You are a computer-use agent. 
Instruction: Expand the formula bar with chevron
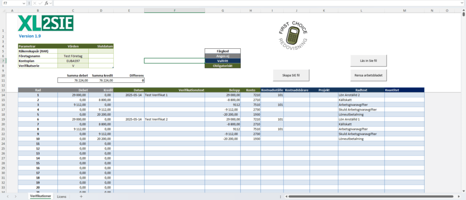[x=462, y=3]
